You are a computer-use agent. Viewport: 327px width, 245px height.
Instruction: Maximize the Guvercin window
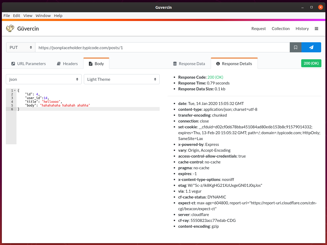point(312,7)
